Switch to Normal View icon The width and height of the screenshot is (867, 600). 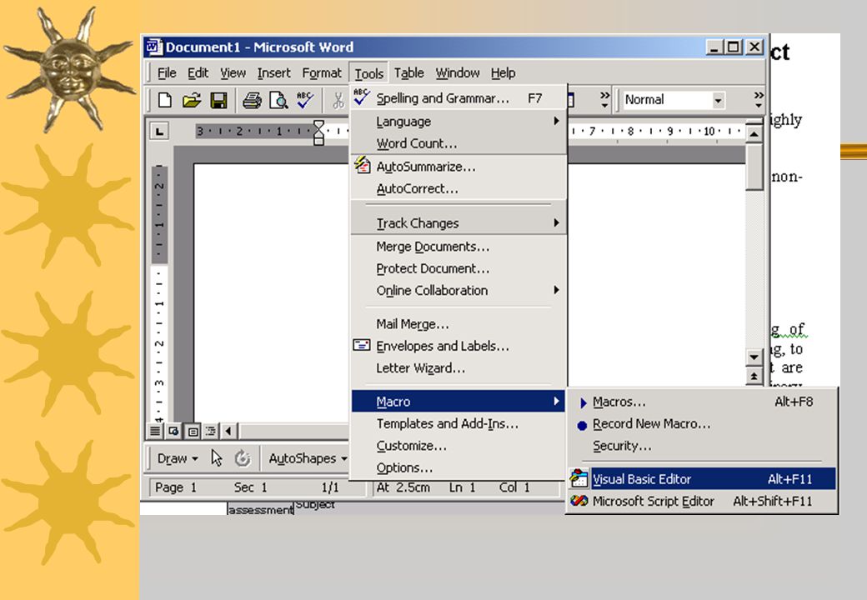click(x=156, y=431)
